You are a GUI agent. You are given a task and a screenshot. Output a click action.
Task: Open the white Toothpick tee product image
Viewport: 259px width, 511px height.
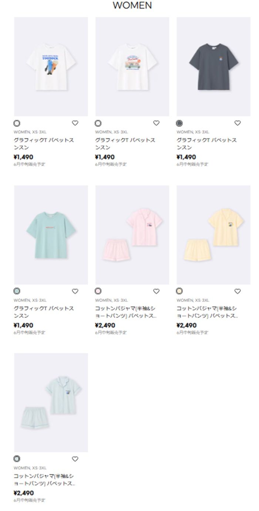coord(51,67)
